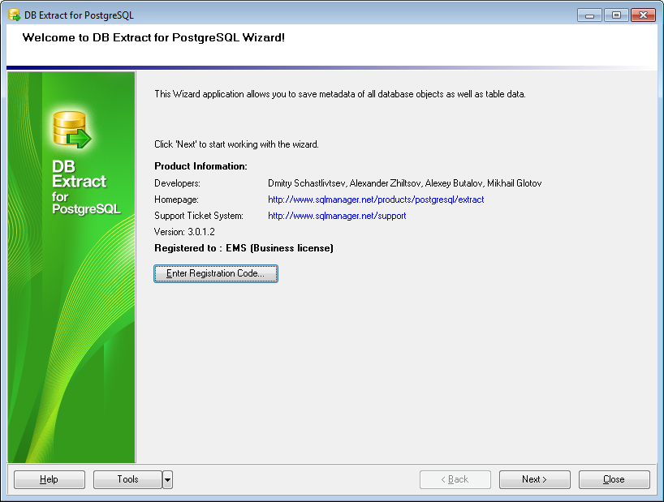
Task: Click the developers names line
Action: pyautogui.click(x=405, y=183)
